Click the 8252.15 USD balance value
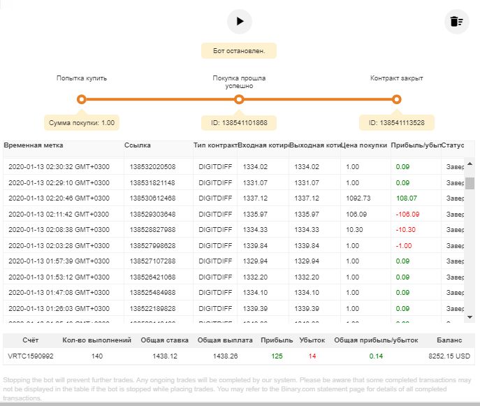This screenshot has height=406, width=480. 449,356
